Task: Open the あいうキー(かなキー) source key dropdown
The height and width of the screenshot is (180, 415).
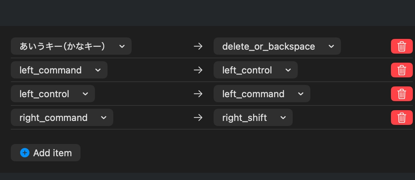Action: click(x=71, y=46)
